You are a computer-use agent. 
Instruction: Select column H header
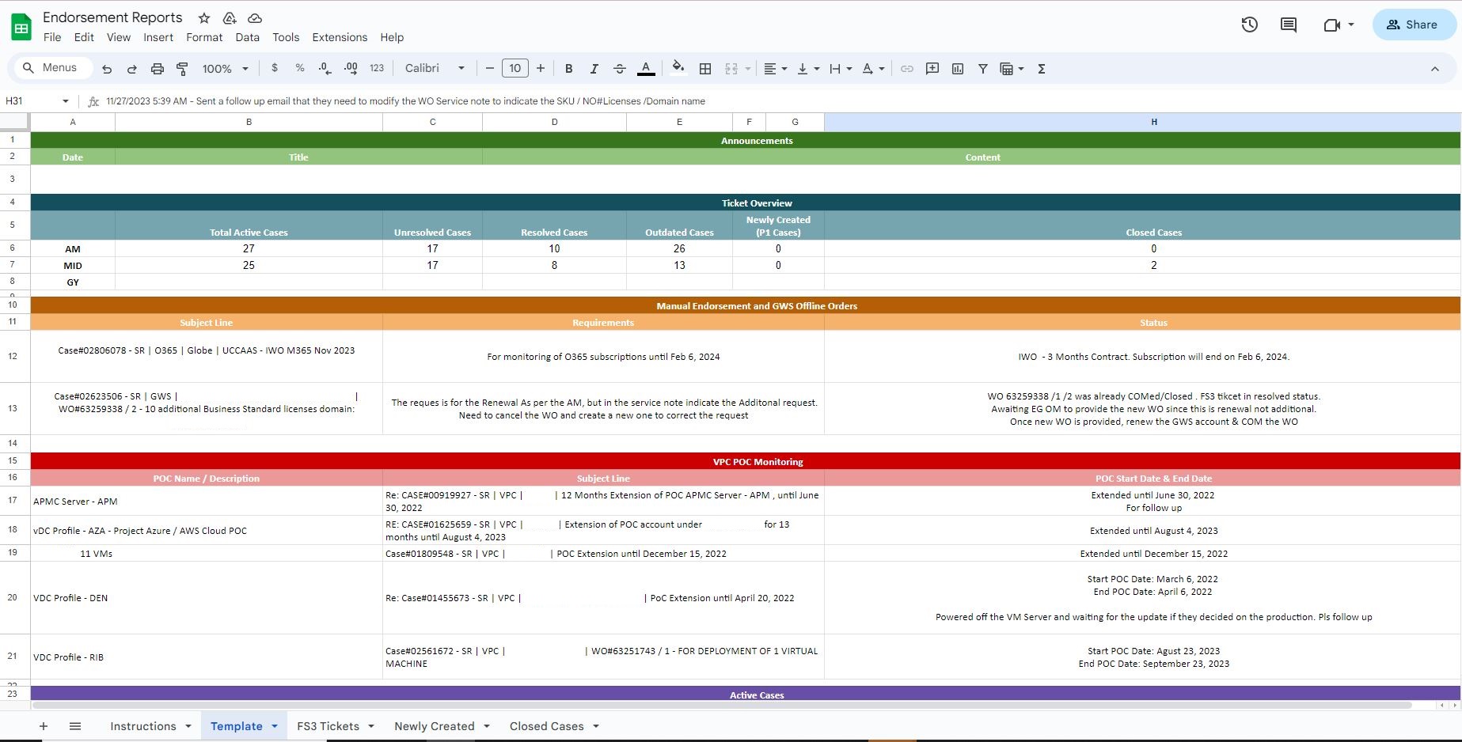coord(1142,122)
